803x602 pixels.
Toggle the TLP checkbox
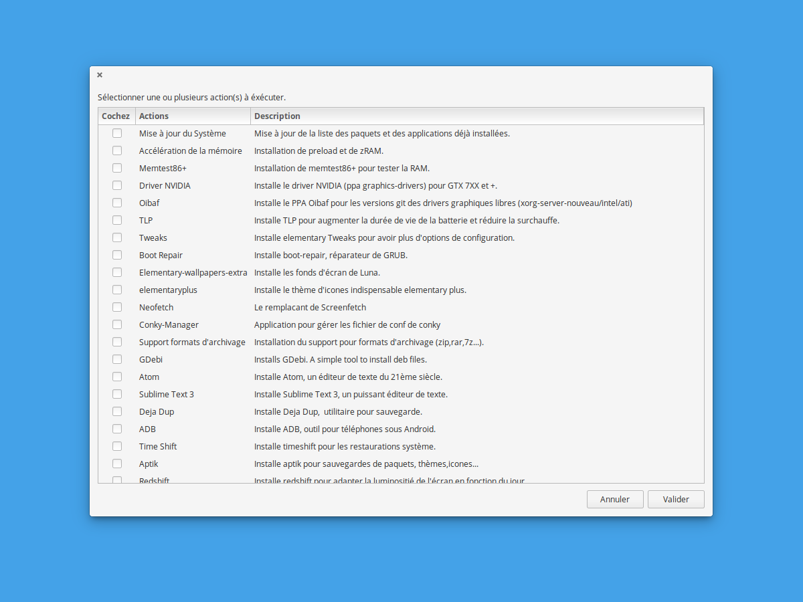117,220
